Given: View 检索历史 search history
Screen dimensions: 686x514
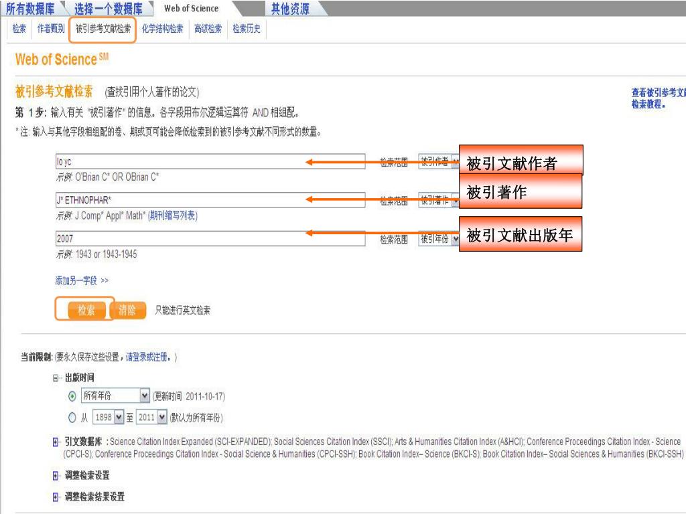Looking at the screenshot, I should (247, 29).
